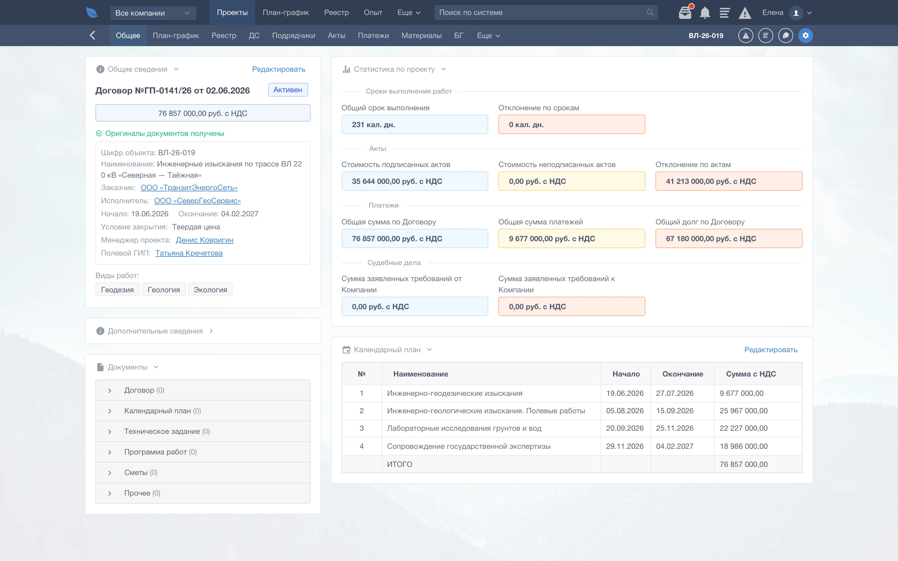Open notifications bell icon
The image size is (898, 561).
pos(705,12)
